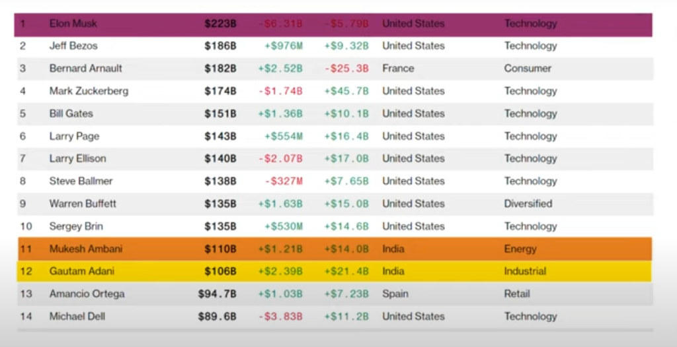Viewport: 677px width, 347px height.
Task: Select Sergey Brin's name
Action: click(75, 226)
